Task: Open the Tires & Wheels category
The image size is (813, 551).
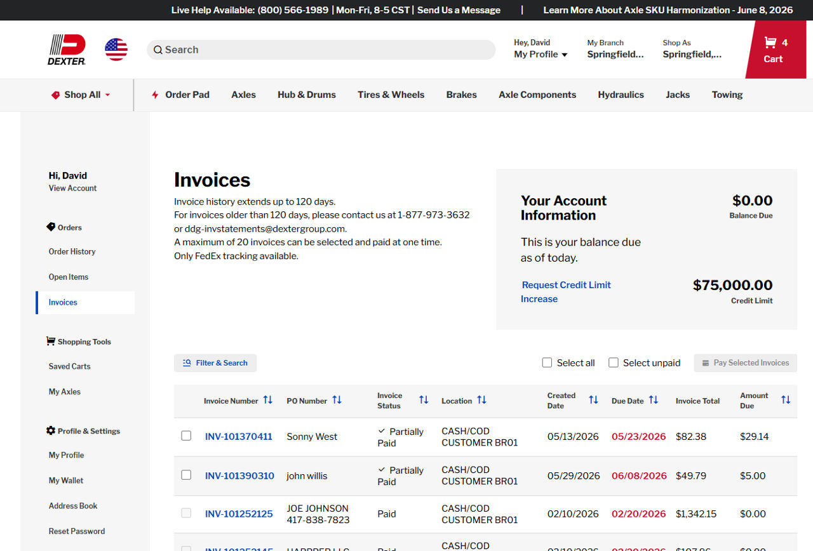Action: point(391,95)
